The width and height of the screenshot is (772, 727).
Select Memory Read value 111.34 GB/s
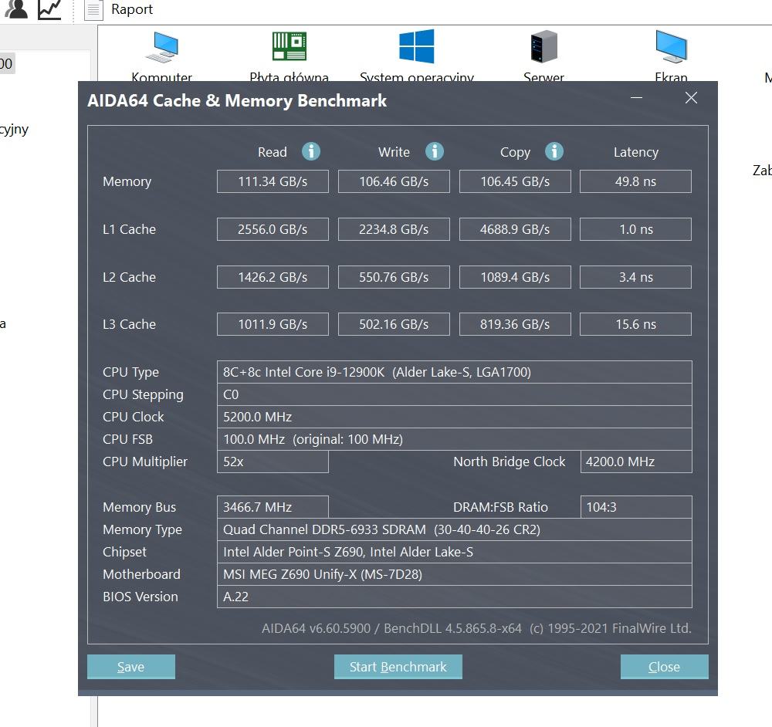click(273, 181)
